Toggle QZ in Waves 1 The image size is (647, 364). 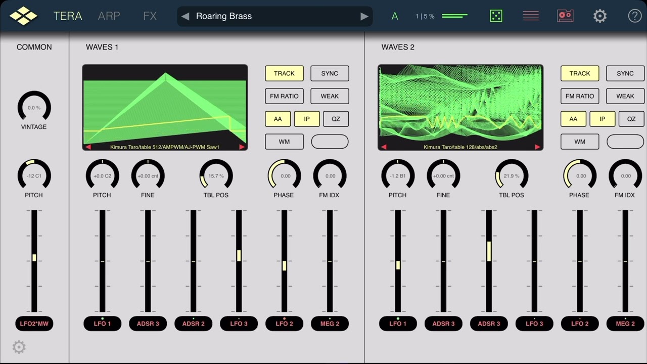coord(336,119)
